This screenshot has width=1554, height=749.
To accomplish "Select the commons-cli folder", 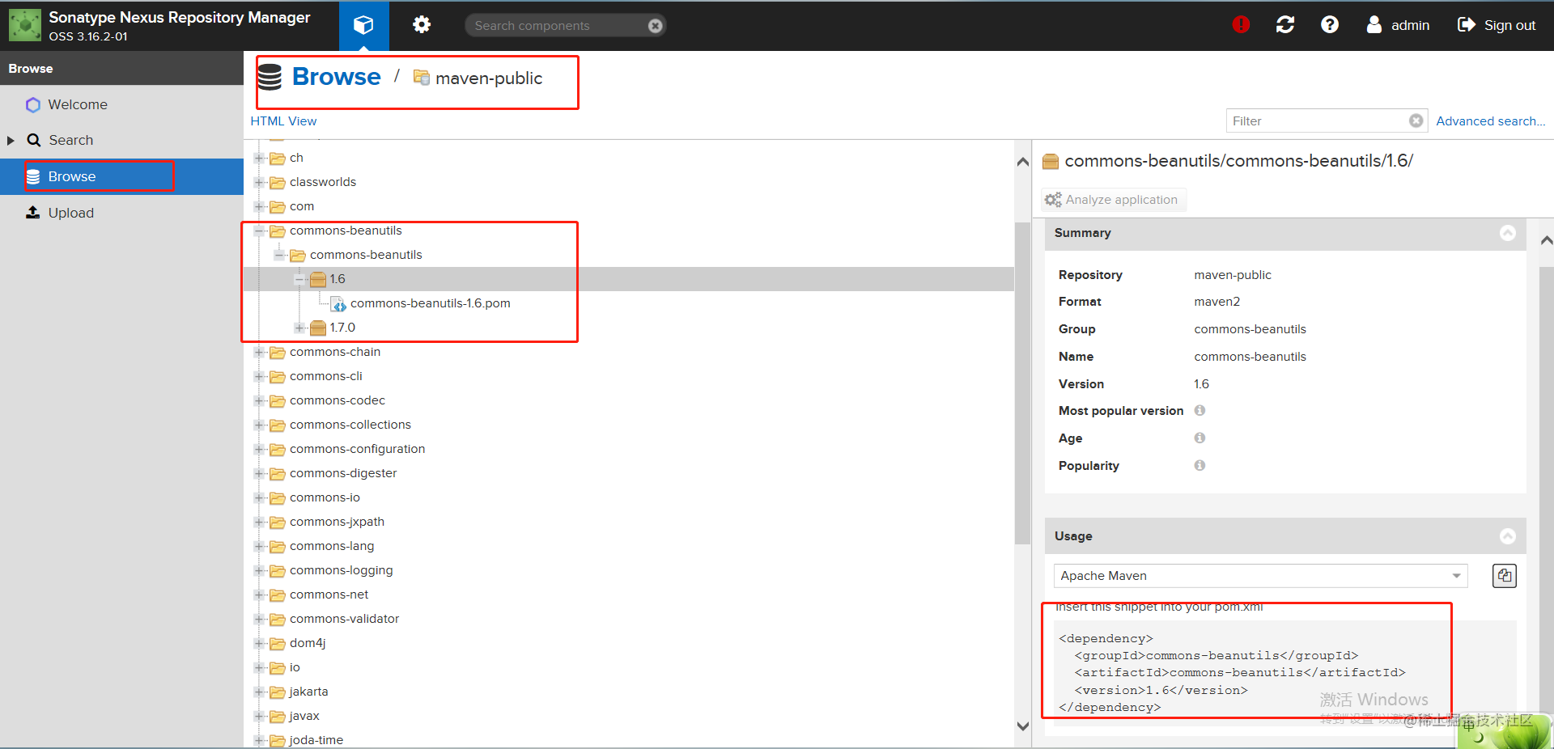I will [325, 376].
